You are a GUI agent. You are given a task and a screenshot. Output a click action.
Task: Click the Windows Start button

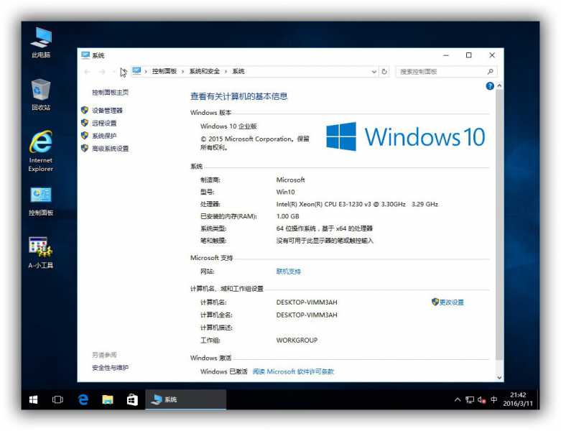click(x=33, y=399)
